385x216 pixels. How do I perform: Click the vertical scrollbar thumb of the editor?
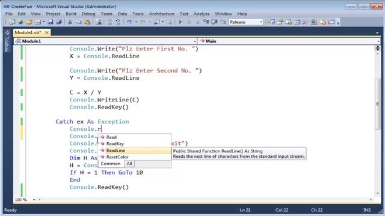[378, 104]
